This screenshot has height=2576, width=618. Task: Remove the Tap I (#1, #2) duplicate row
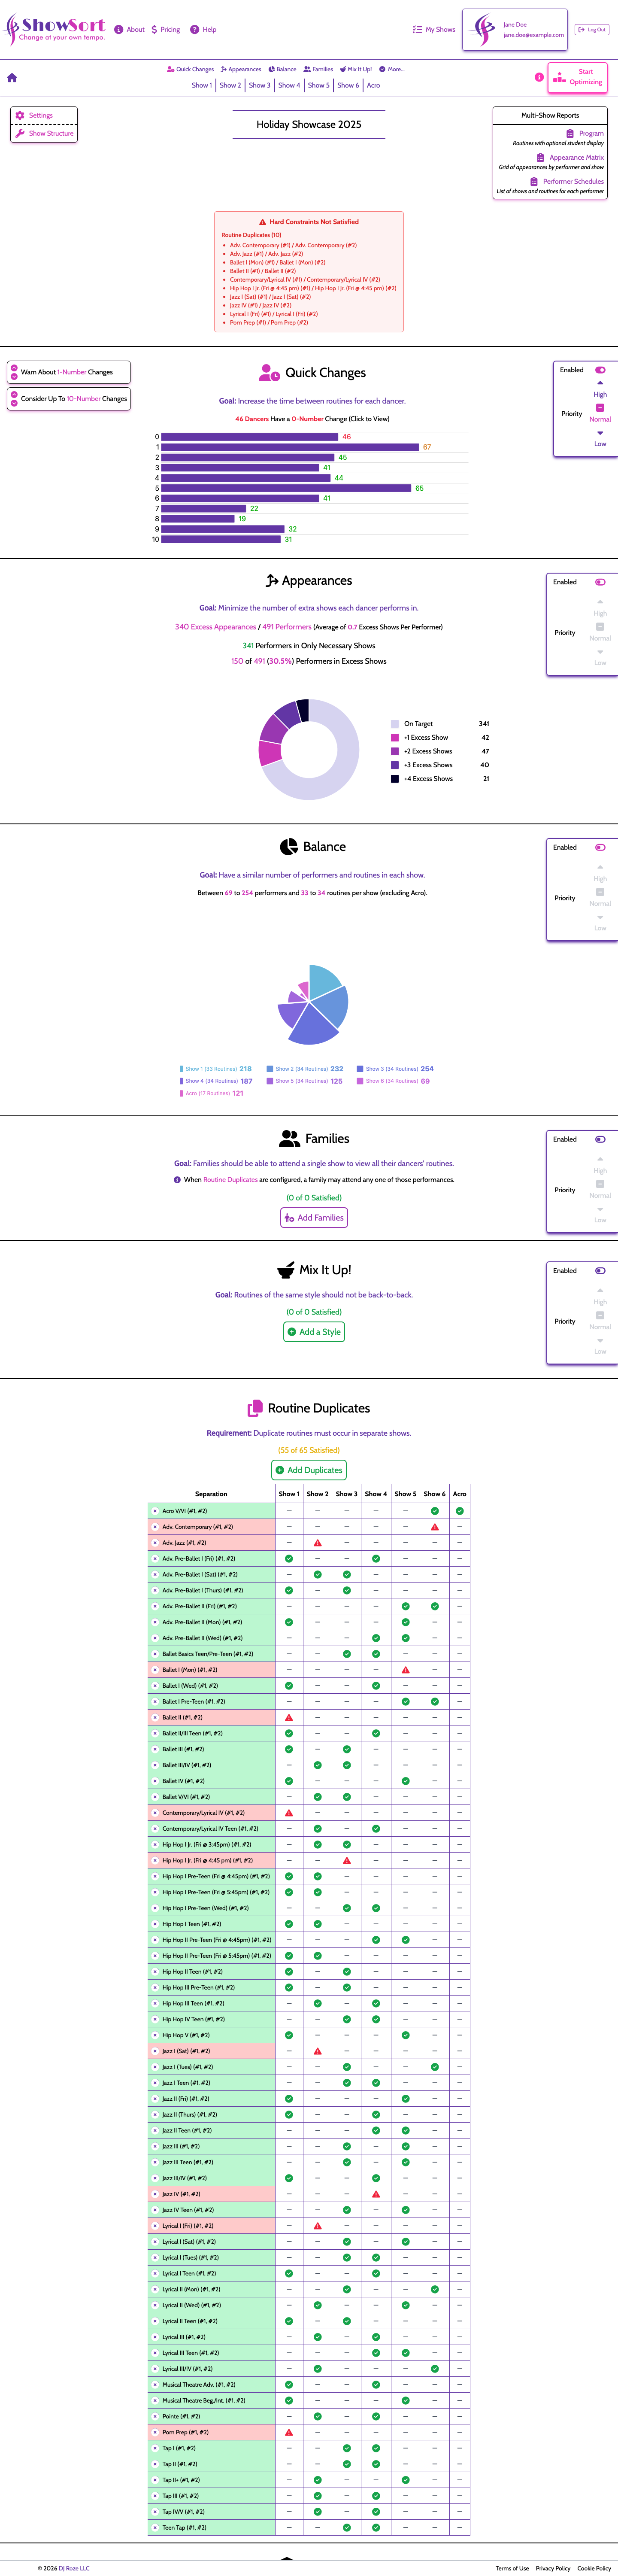coord(154,2448)
